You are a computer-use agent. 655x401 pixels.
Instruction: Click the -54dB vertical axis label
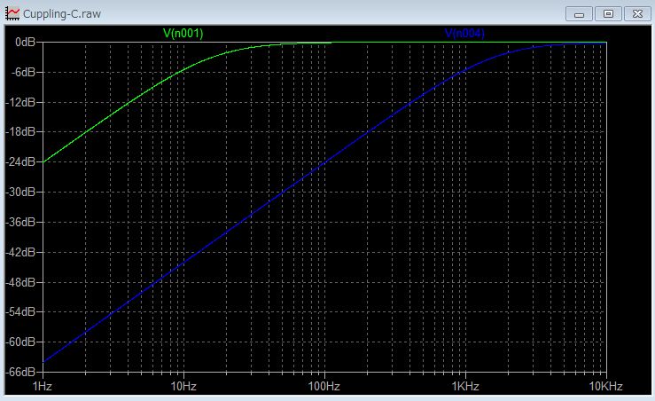click(20, 312)
